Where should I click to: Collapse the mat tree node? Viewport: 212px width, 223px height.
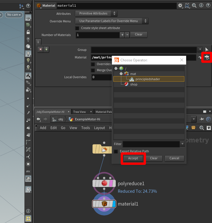[121, 74]
